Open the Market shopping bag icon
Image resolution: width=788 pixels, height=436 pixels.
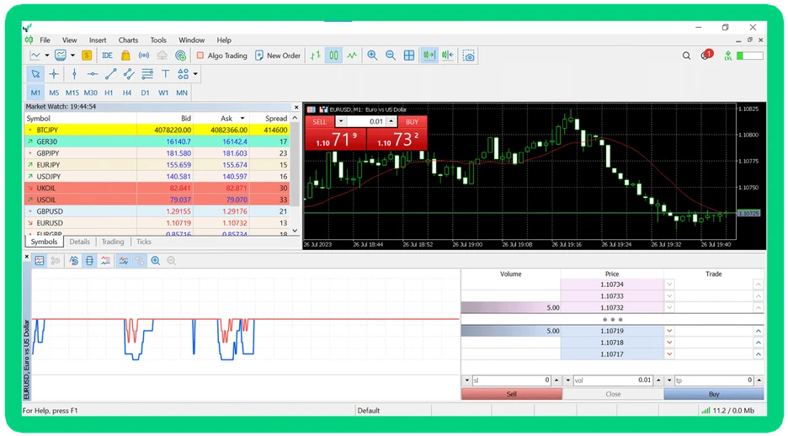coord(125,56)
